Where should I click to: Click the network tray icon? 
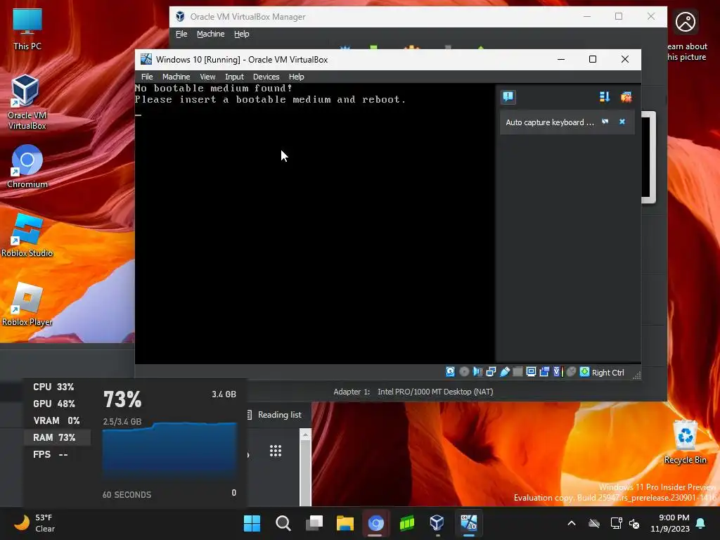616,523
